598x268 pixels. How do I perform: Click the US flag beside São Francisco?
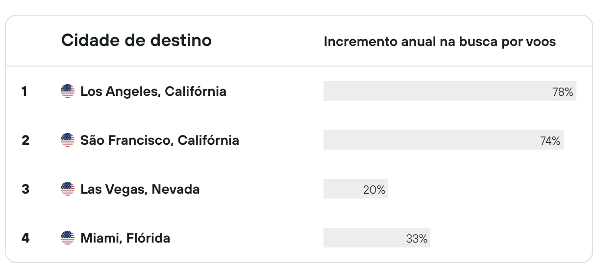click(x=68, y=140)
